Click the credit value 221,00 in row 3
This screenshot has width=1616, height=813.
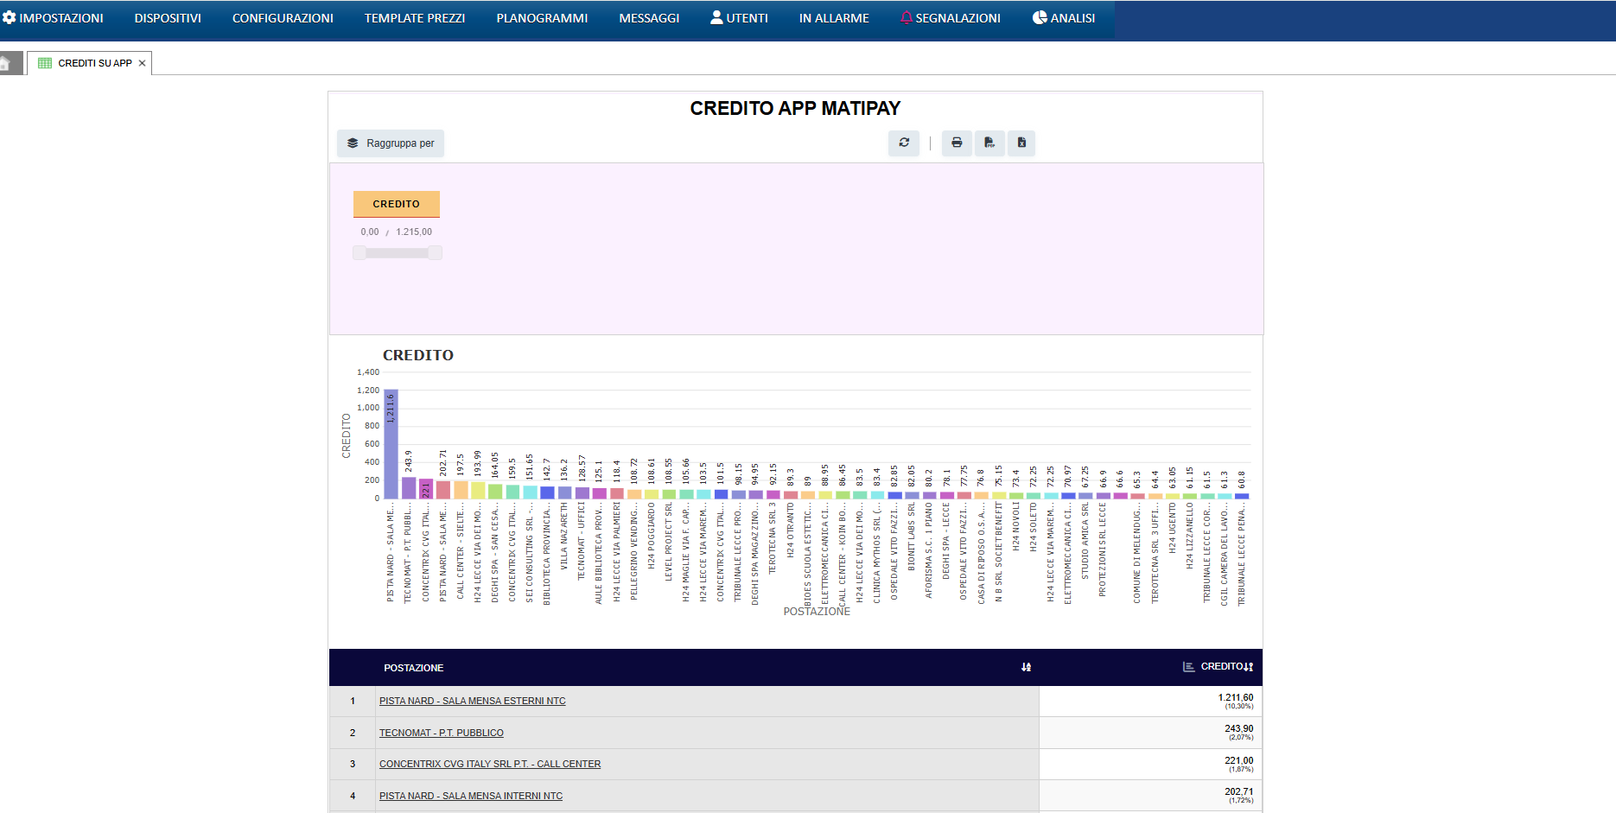pyautogui.click(x=1239, y=760)
